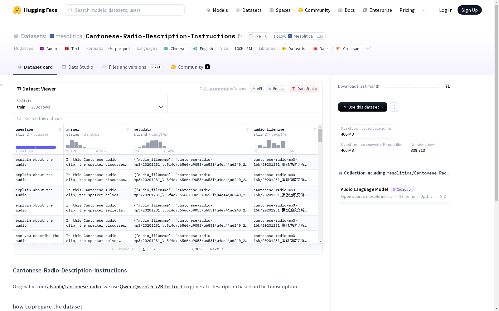This screenshot has width=499, height=311.
Task: Go to page 2 of the dataset
Action: [154, 249]
